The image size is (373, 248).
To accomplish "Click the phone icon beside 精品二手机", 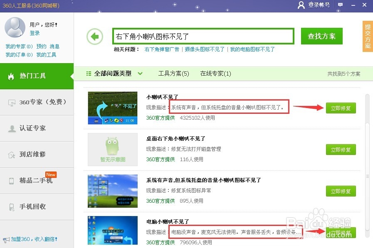I will tap(11, 181).
